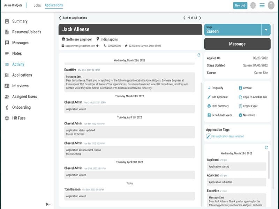Expand the Screen stage dropdown arrow
The width and height of the screenshot is (279, 209).
[266, 30]
